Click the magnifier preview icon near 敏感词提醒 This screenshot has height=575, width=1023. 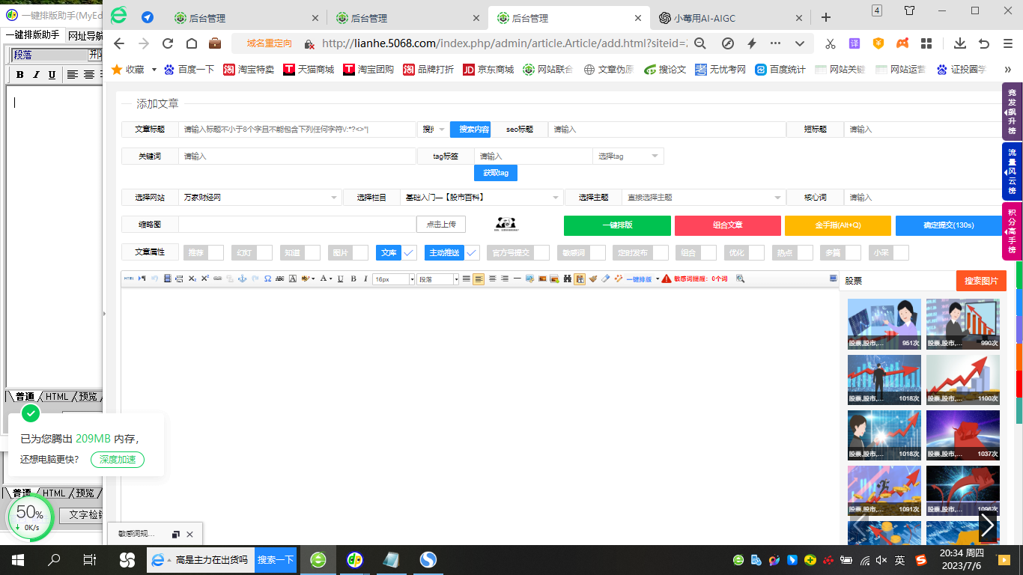741,279
